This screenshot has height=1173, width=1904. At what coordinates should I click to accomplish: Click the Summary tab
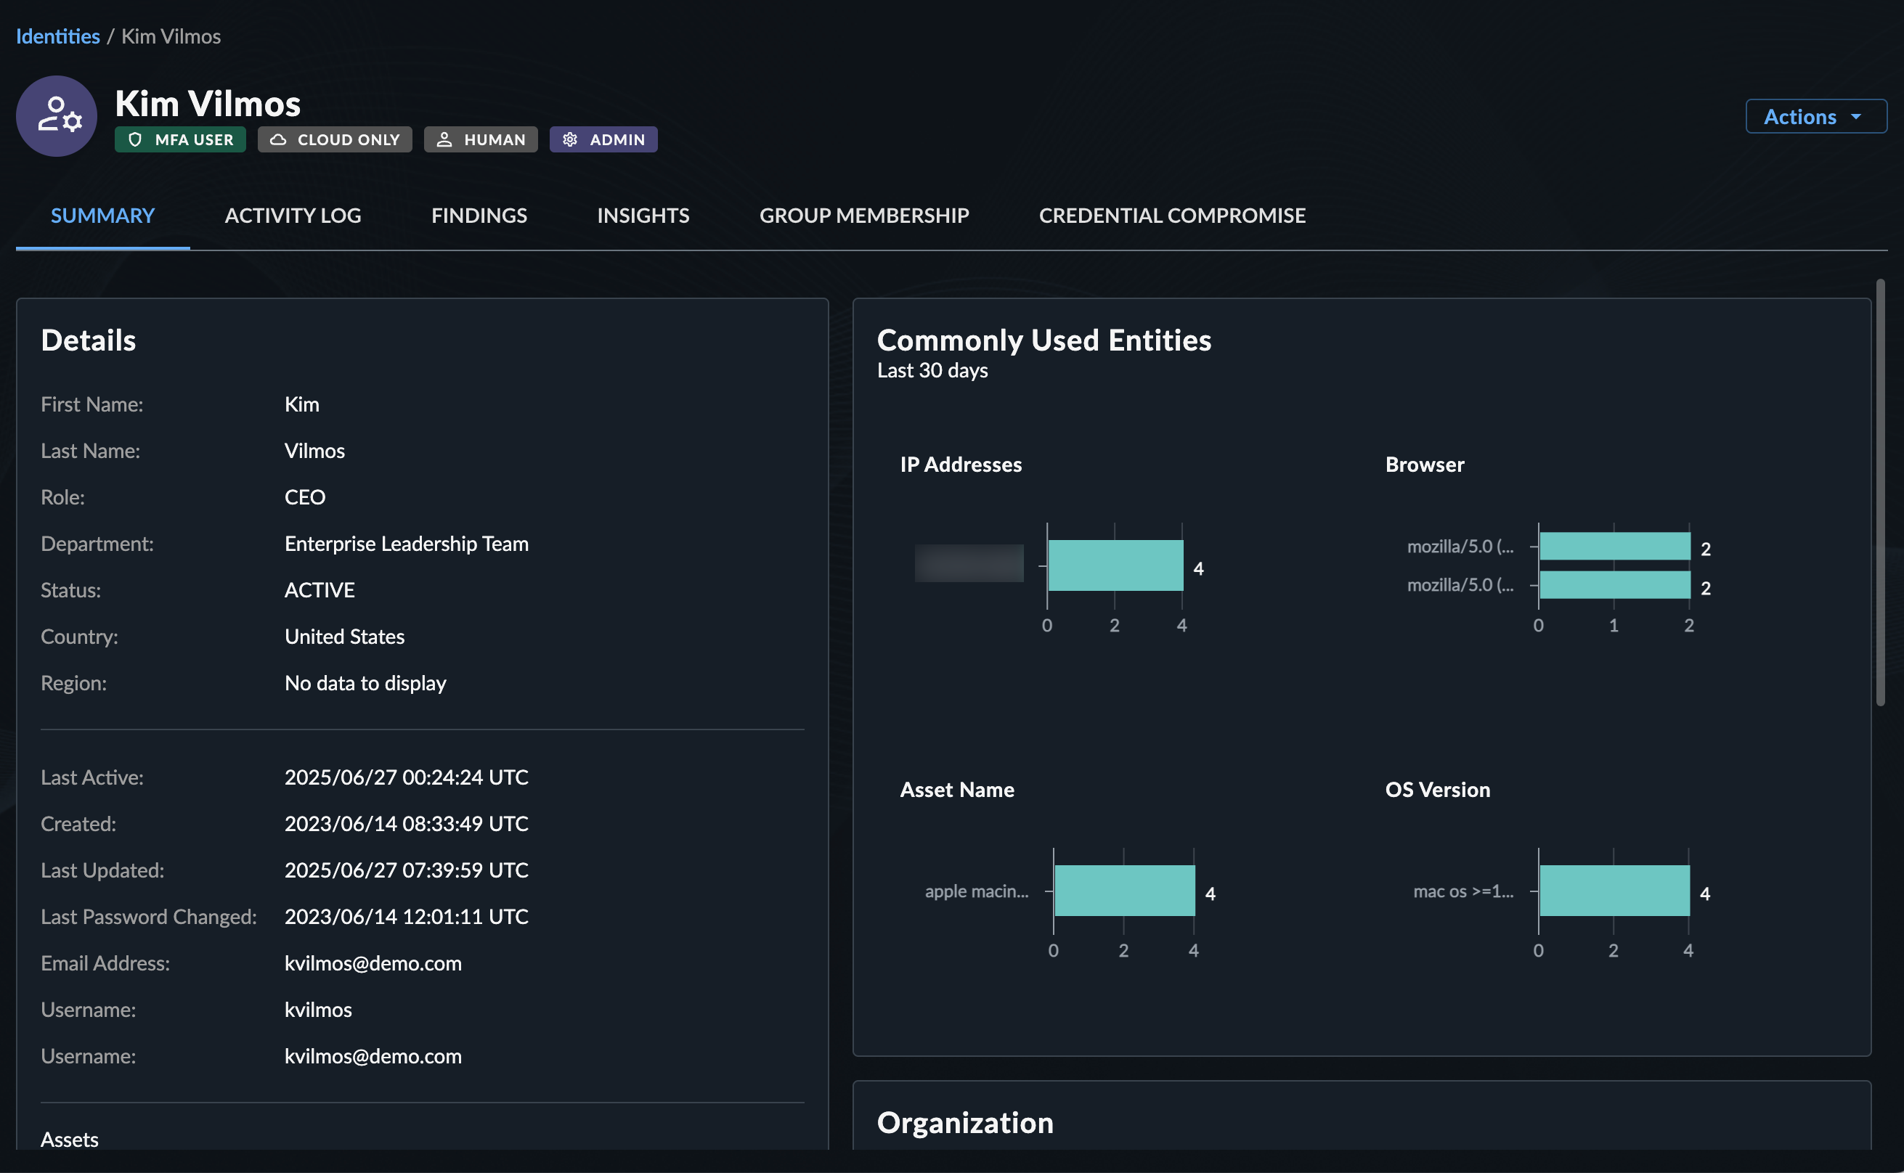102,216
